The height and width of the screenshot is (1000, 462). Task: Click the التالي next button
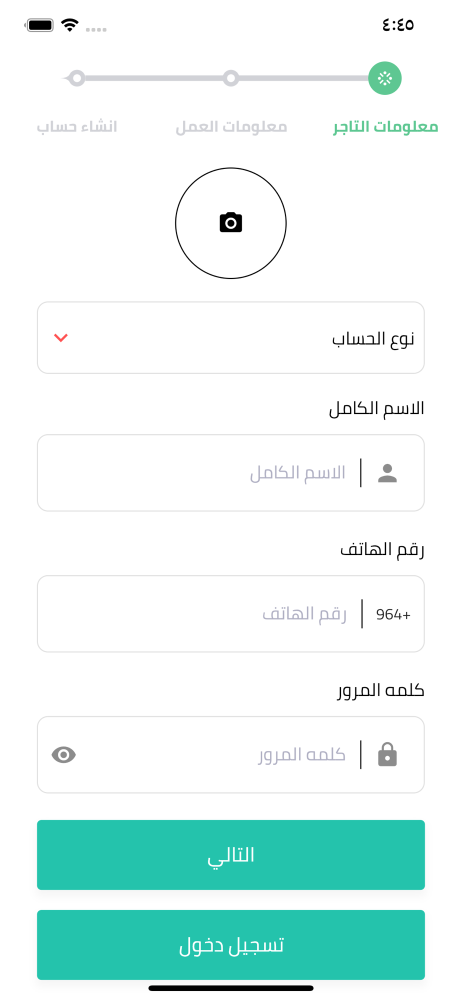(231, 854)
